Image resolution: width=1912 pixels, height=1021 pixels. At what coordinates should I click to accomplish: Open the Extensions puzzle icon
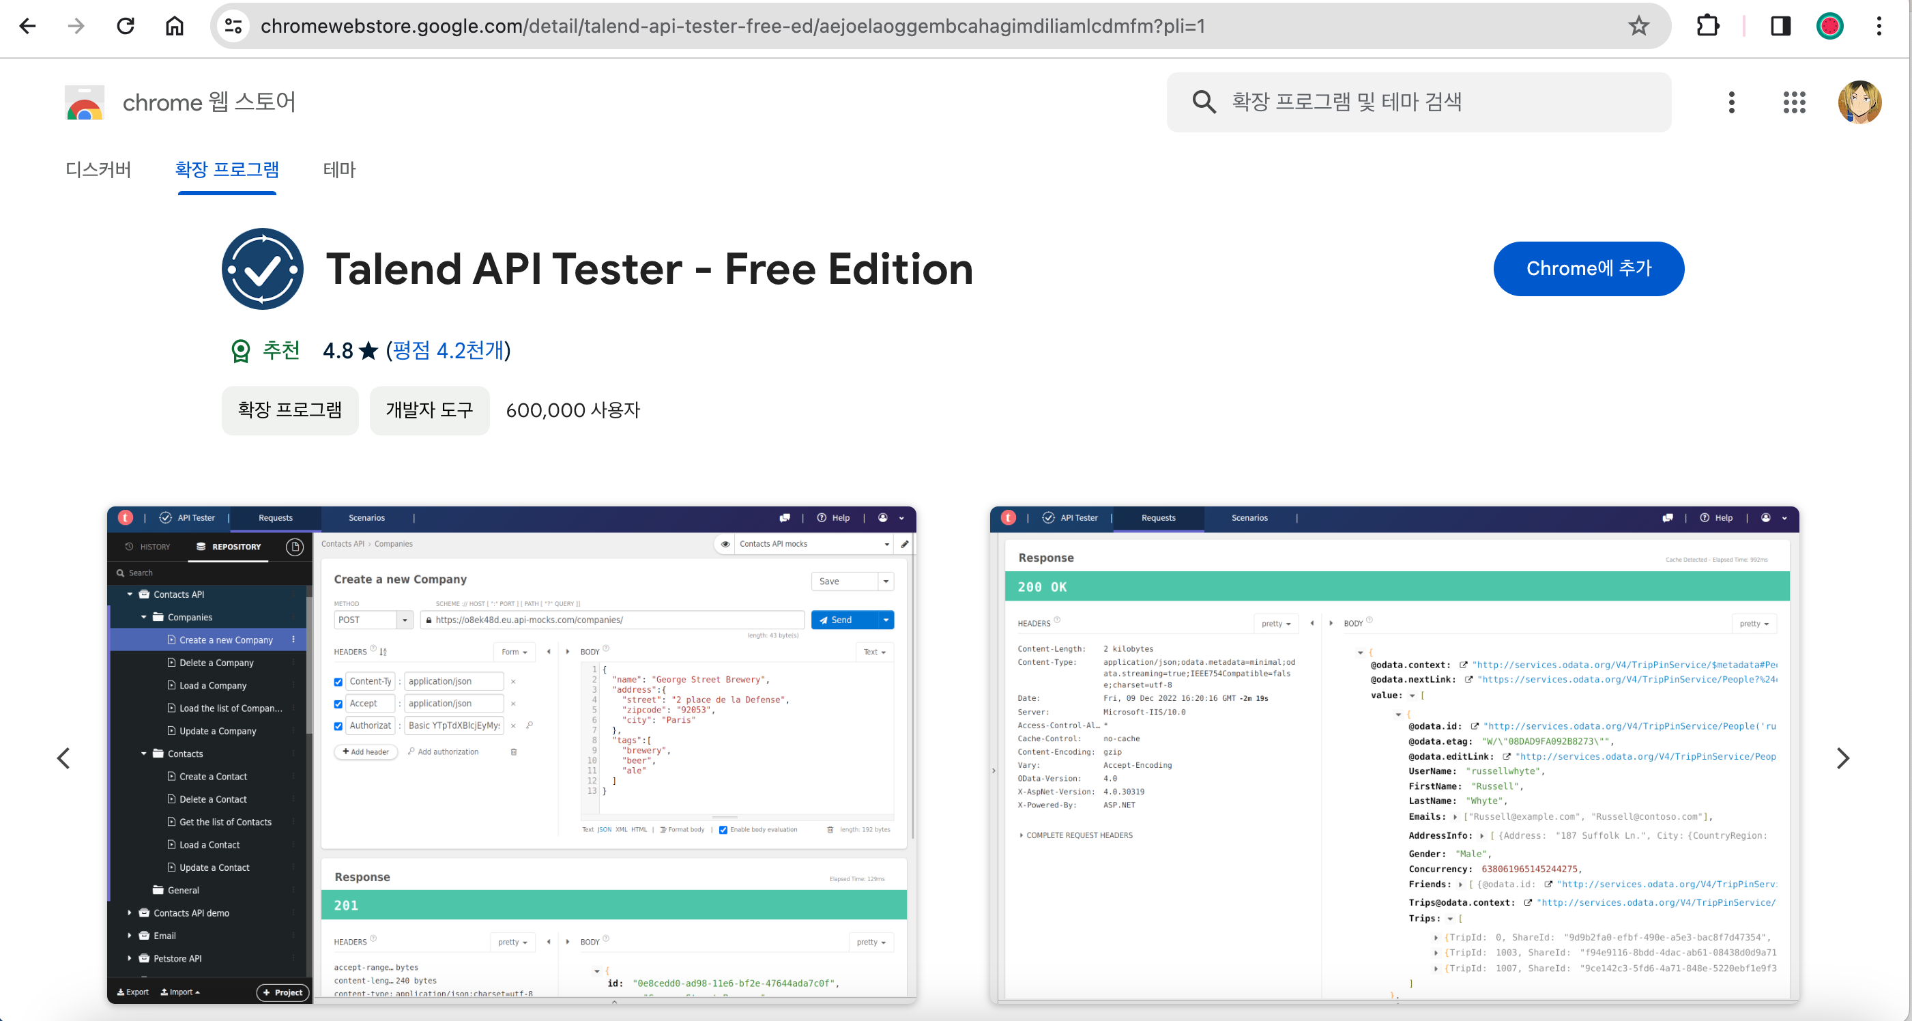1707,26
